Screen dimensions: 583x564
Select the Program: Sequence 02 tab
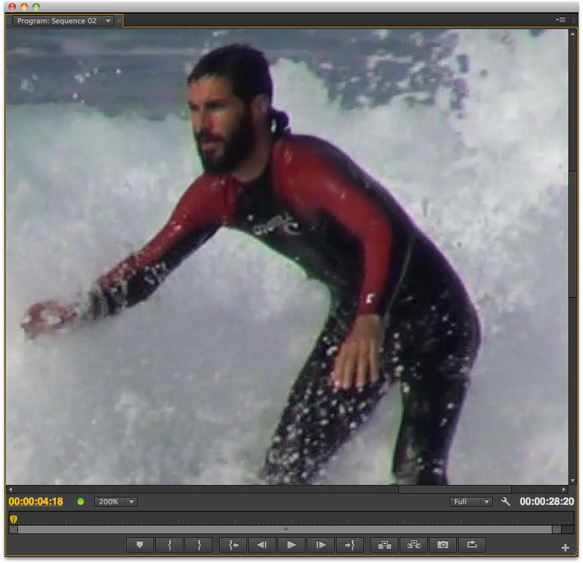click(x=56, y=21)
